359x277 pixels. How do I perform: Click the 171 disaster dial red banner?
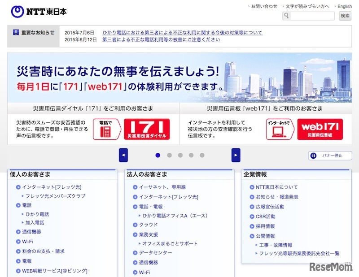click(x=147, y=129)
